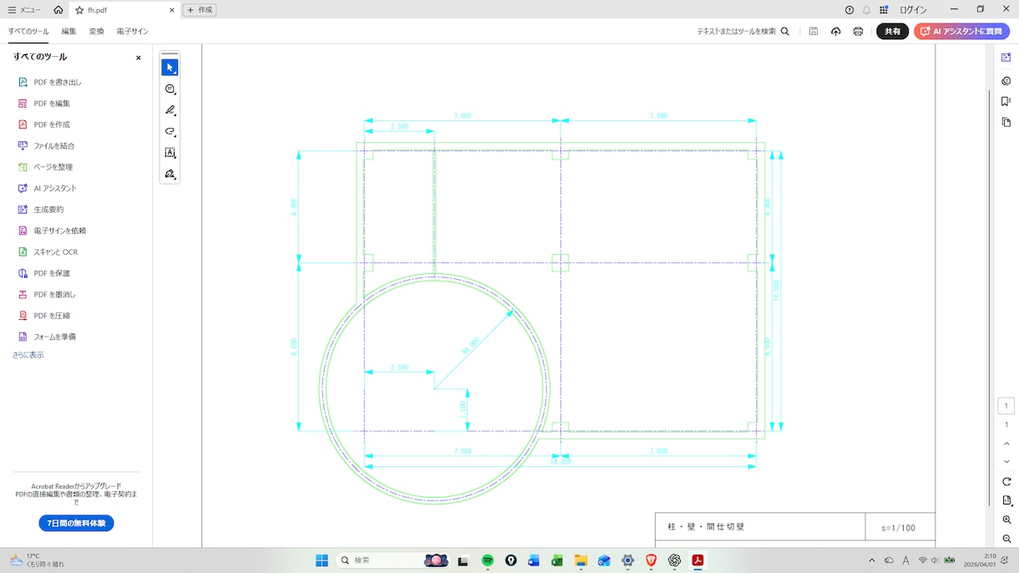Open the page thumbnails panel icon
The width and height of the screenshot is (1019, 573).
(x=1006, y=122)
